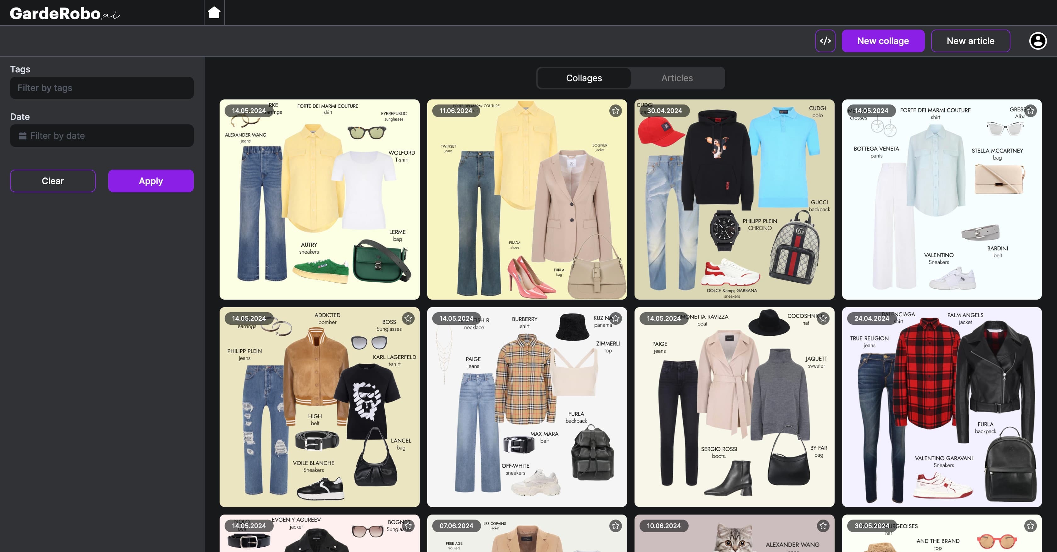This screenshot has width=1057, height=552.
Task: Click the 07.06.2024 date badge
Action: pos(456,526)
